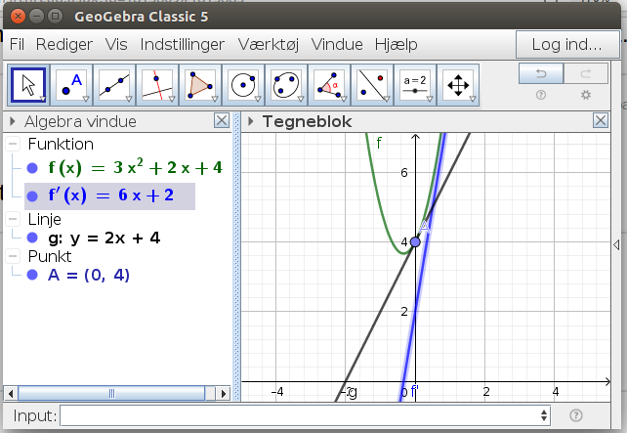Collapse the Linje group
Viewport: 627px width, 433px height.
13,219
